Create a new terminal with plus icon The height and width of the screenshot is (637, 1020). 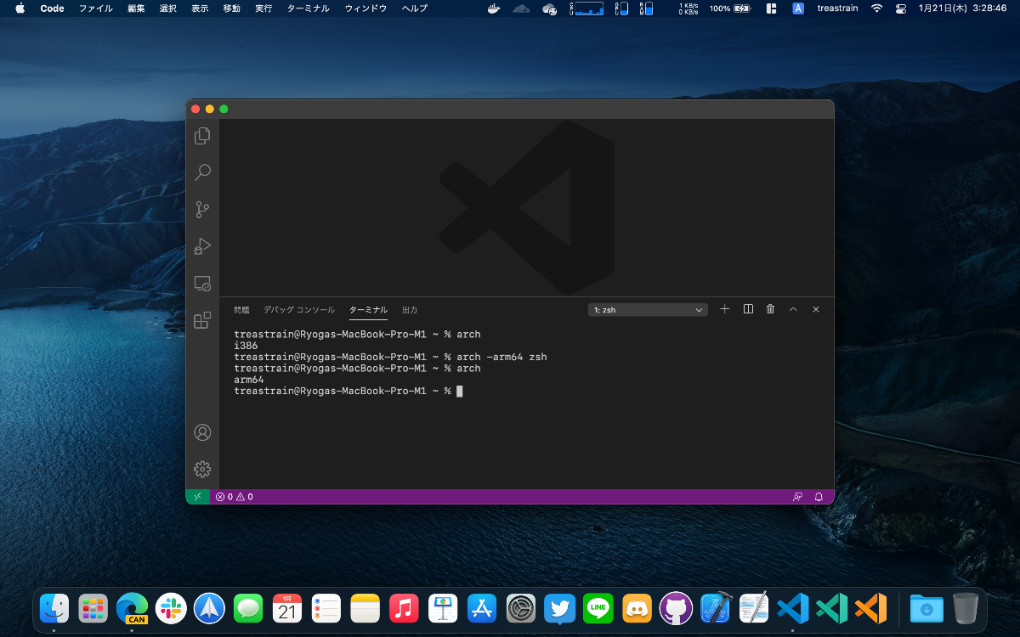(725, 310)
